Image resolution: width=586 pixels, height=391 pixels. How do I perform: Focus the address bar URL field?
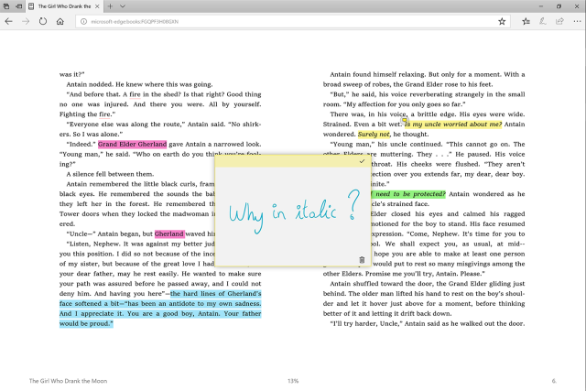coord(291,22)
